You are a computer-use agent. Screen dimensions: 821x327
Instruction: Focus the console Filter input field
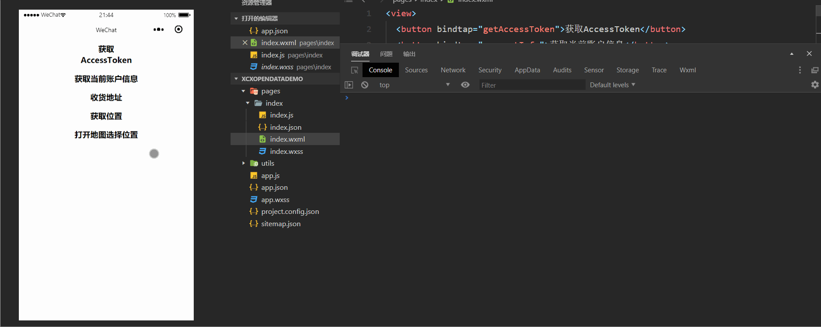pyautogui.click(x=532, y=85)
